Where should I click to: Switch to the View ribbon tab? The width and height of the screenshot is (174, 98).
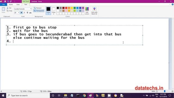pyautogui.click(x=18, y=4)
